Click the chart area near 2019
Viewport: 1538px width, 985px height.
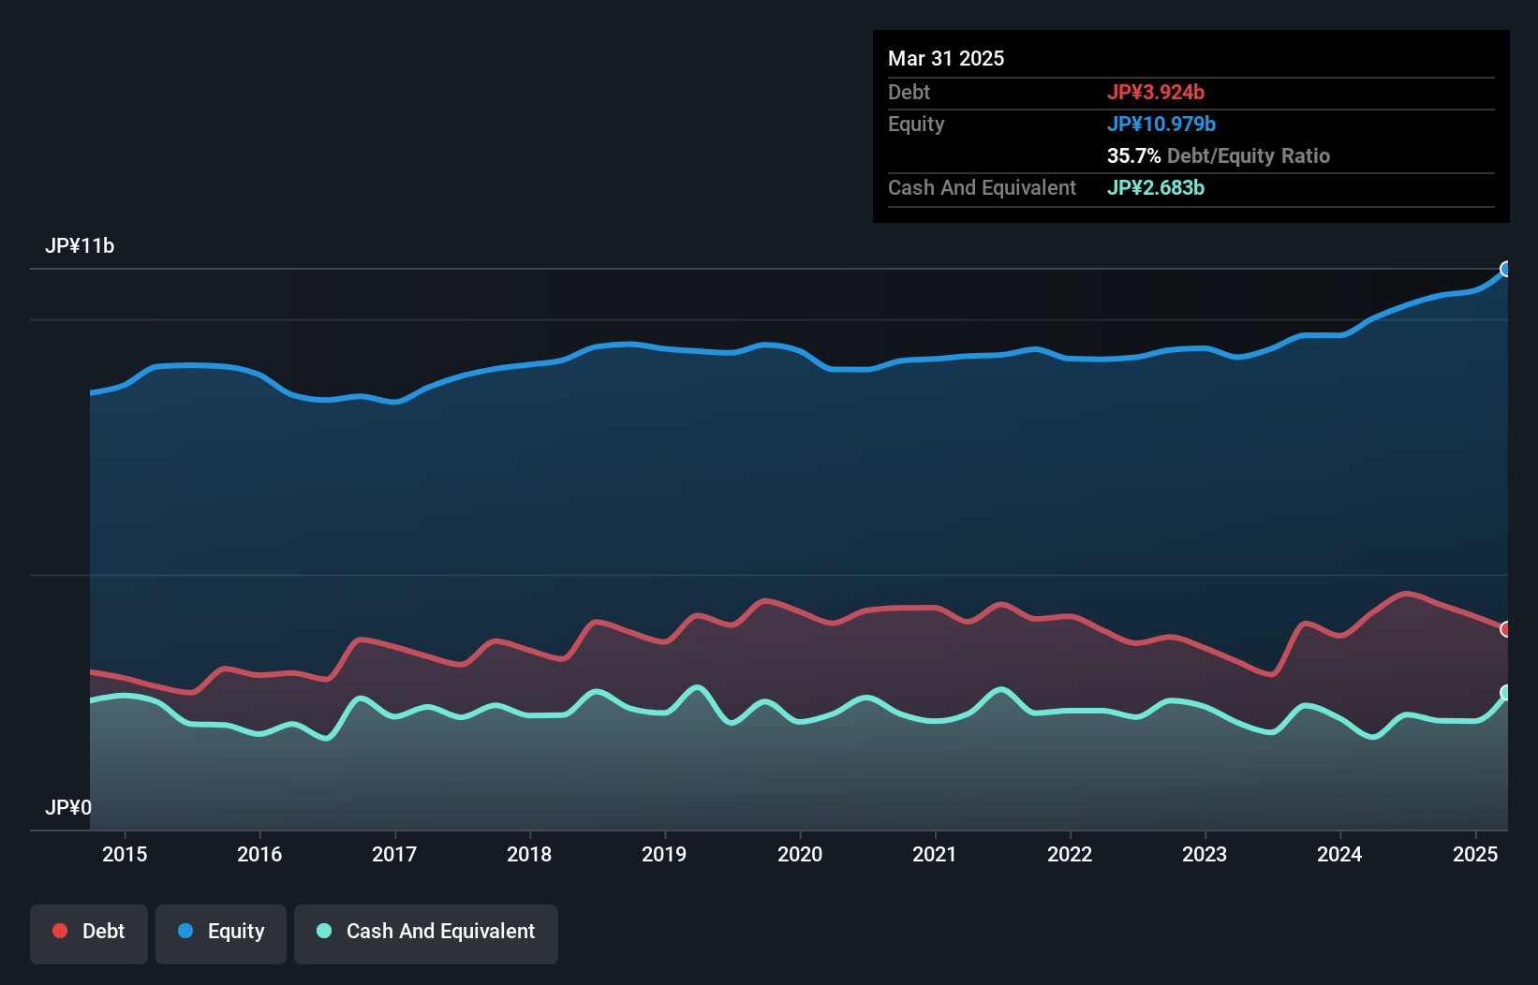(665, 515)
